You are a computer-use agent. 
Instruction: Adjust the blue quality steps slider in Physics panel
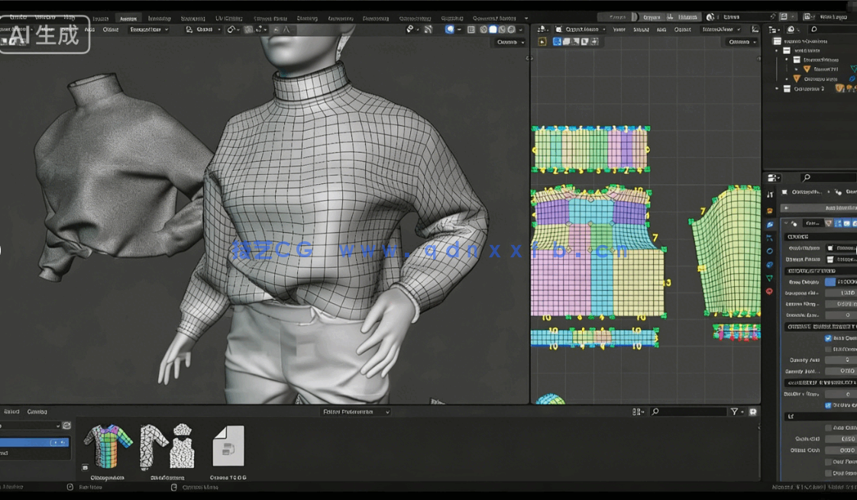(x=831, y=282)
